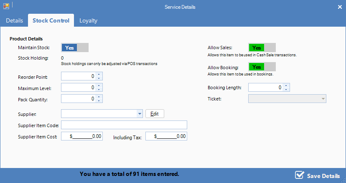Focus the Supplier Item Cost field
The width and height of the screenshot is (346, 183).
point(82,136)
